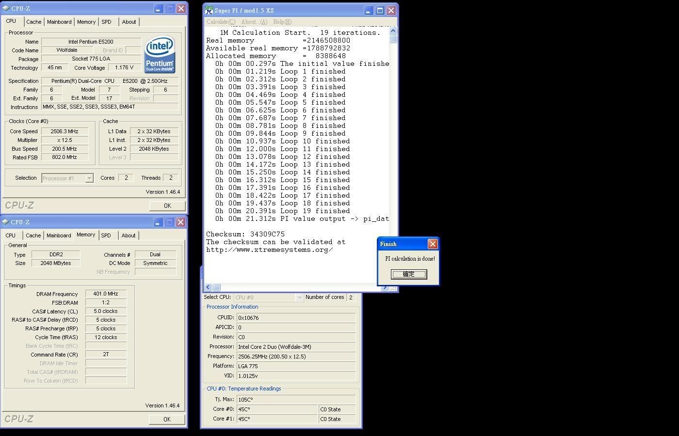Minimize the top CPU-Z window

(159, 8)
